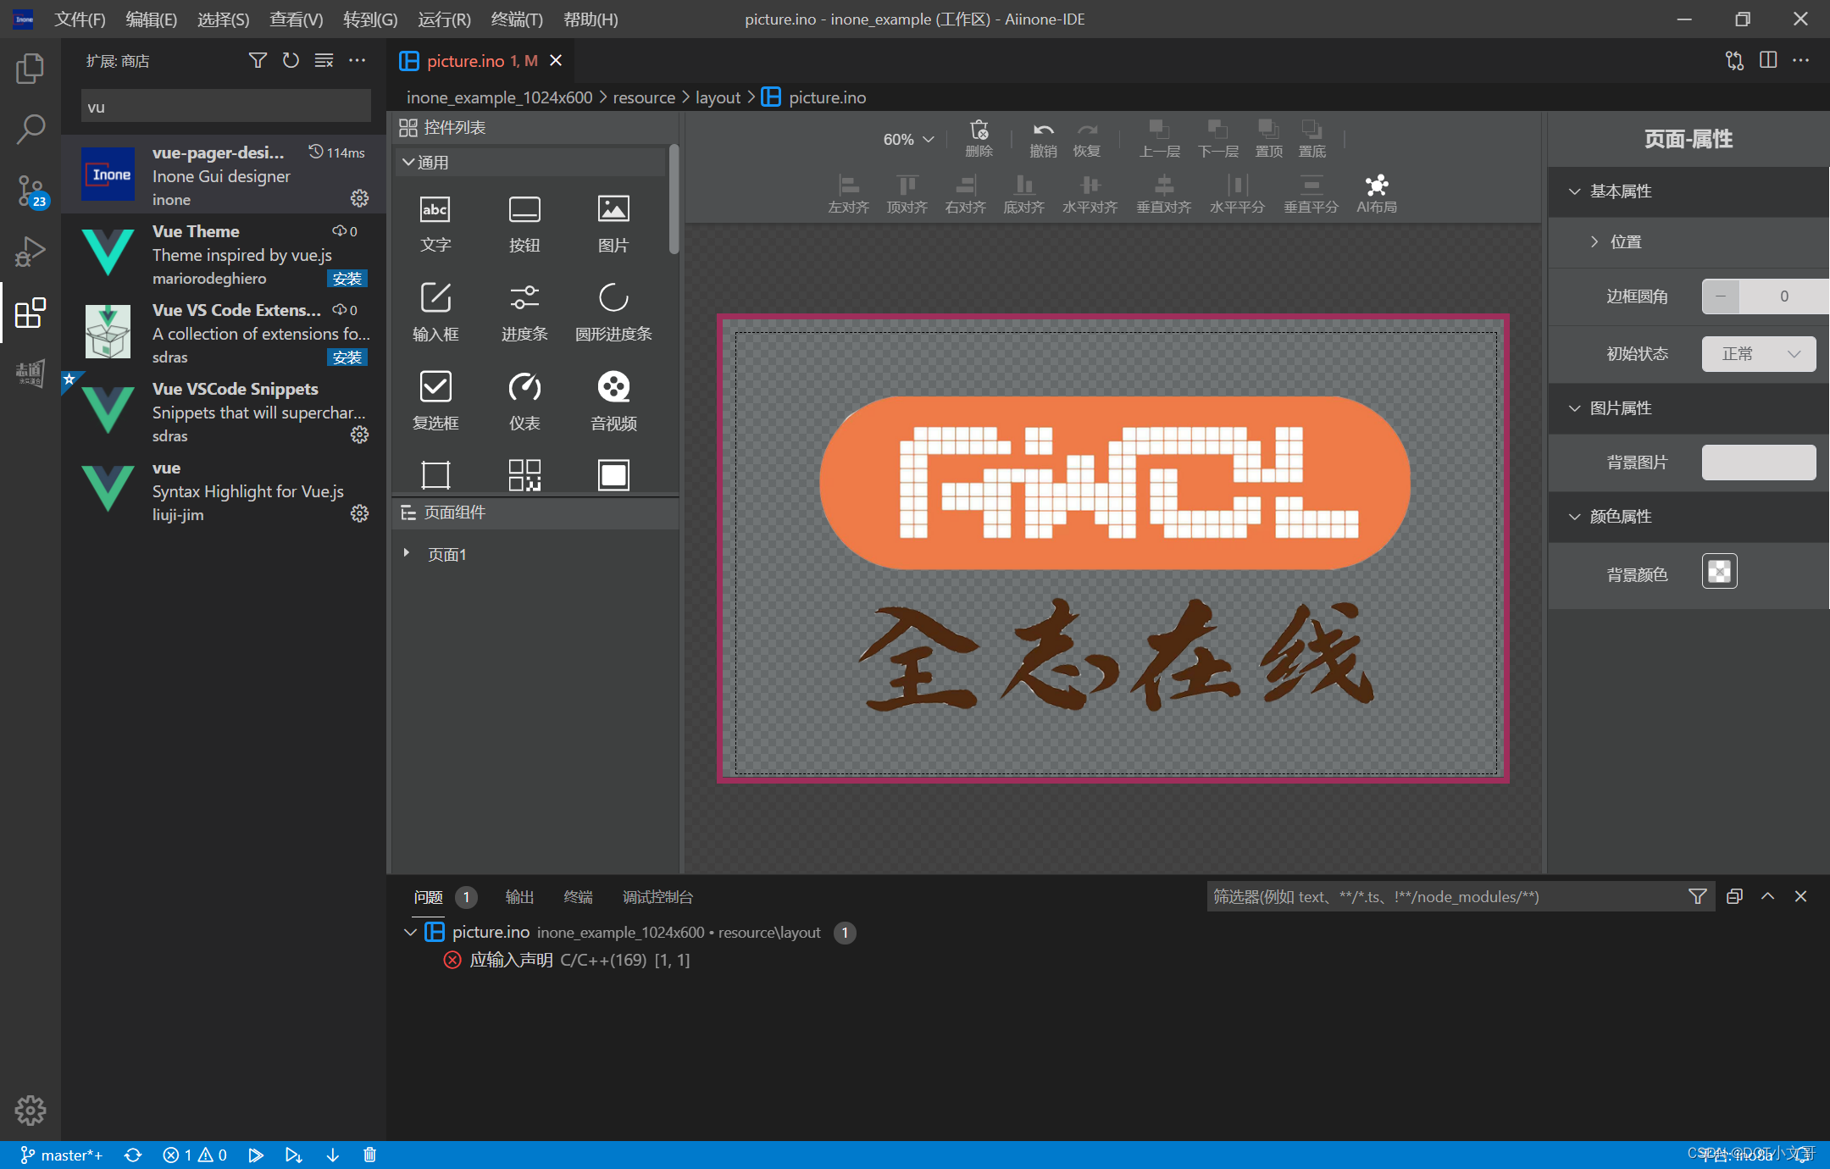
Task: Select the 复选框 checkbox widget
Action: point(435,400)
